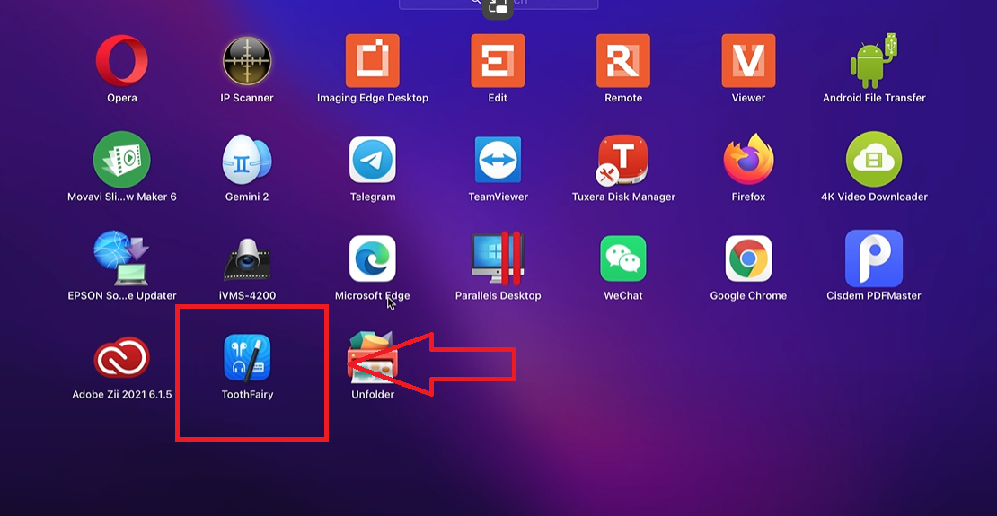
Task: Open TeamViewer
Action: click(x=498, y=160)
